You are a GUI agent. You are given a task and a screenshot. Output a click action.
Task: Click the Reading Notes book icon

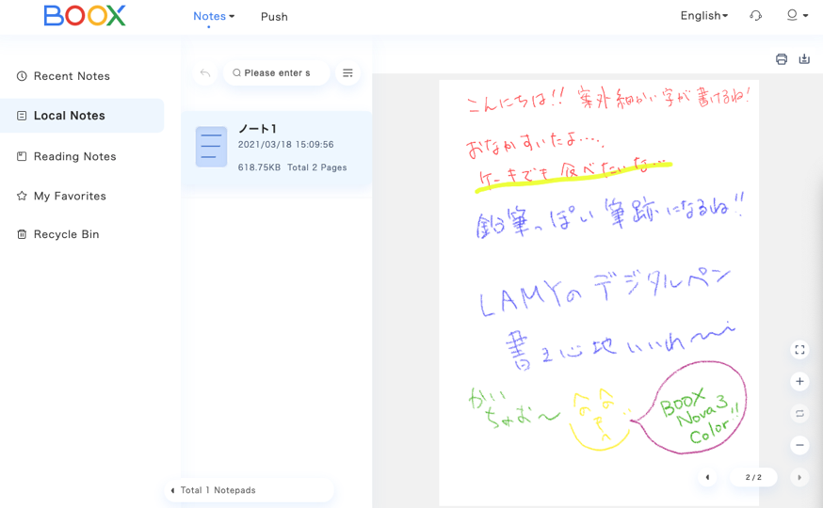[22, 156]
